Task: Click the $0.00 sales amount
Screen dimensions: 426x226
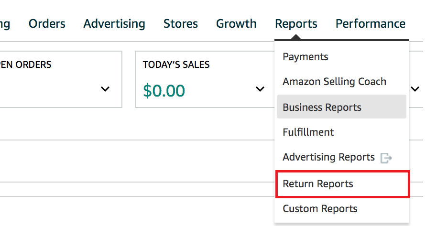Action: [164, 90]
